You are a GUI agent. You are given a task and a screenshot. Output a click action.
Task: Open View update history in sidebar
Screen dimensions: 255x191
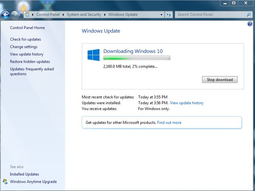pos(27,54)
